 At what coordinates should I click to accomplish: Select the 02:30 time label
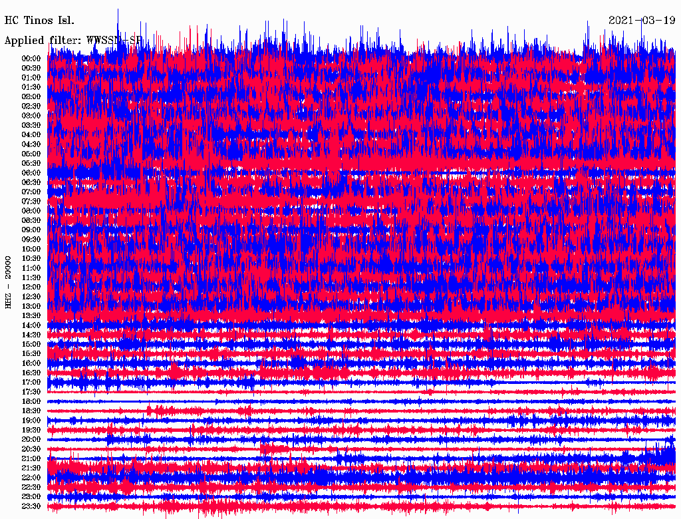[31, 106]
